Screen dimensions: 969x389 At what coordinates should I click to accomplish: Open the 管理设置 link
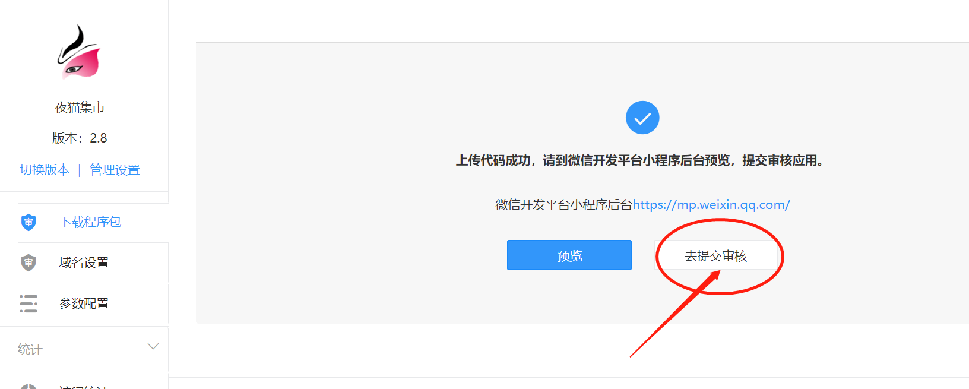(x=115, y=170)
